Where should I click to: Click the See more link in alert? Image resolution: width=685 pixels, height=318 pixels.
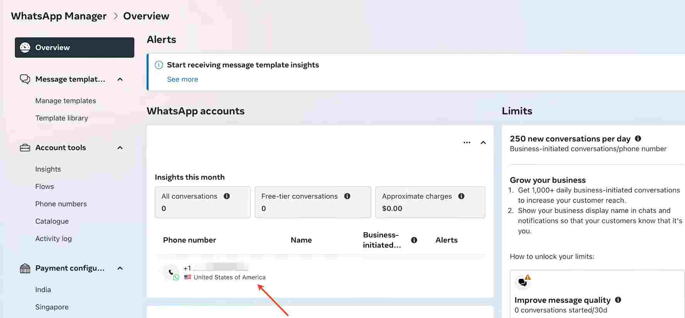click(183, 79)
